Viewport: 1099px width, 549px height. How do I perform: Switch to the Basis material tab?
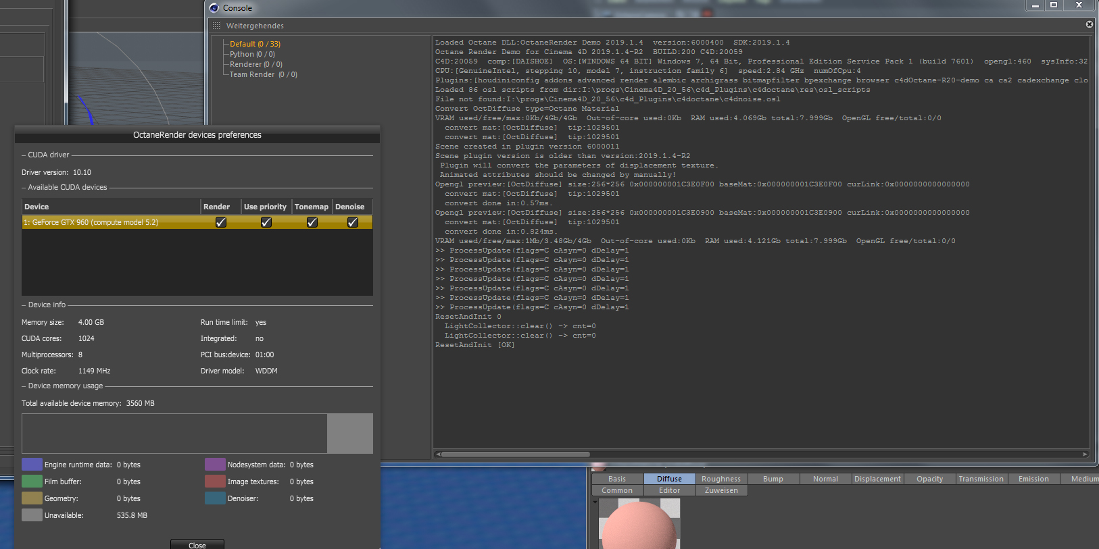click(x=617, y=479)
